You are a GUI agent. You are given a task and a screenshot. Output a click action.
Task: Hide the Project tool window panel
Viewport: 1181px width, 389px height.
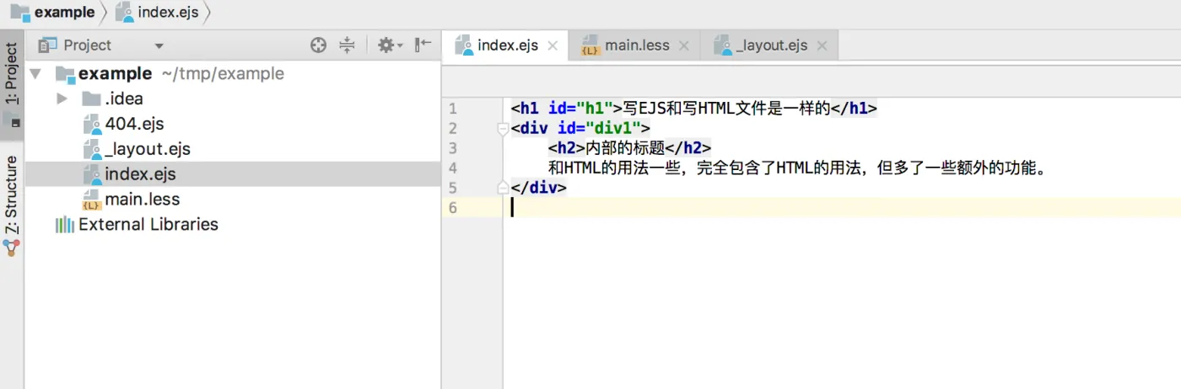click(x=423, y=45)
